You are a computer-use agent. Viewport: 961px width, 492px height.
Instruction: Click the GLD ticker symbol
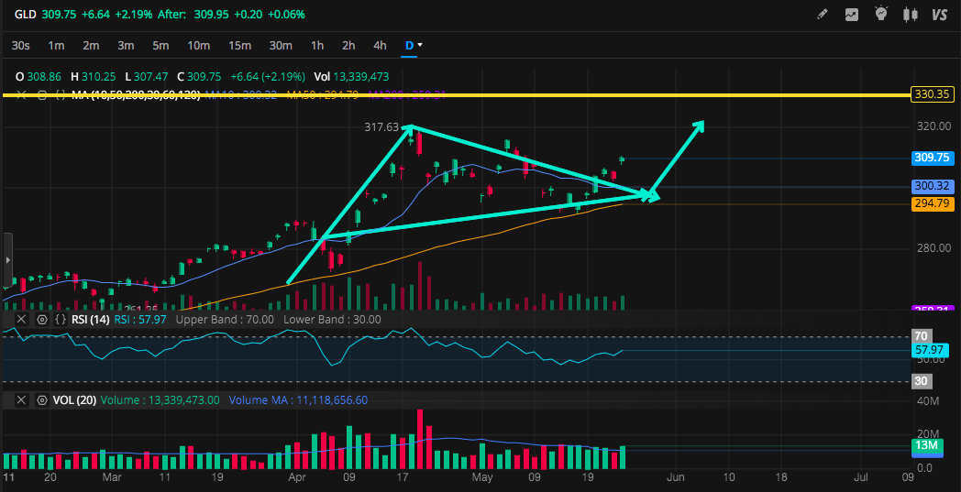point(24,14)
